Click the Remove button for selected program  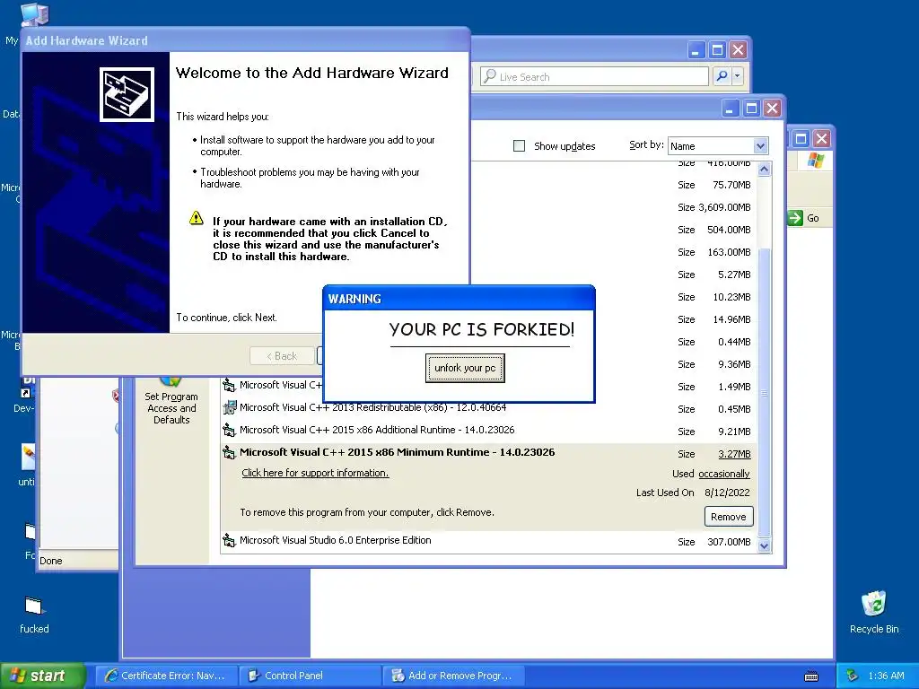pyautogui.click(x=729, y=517)
